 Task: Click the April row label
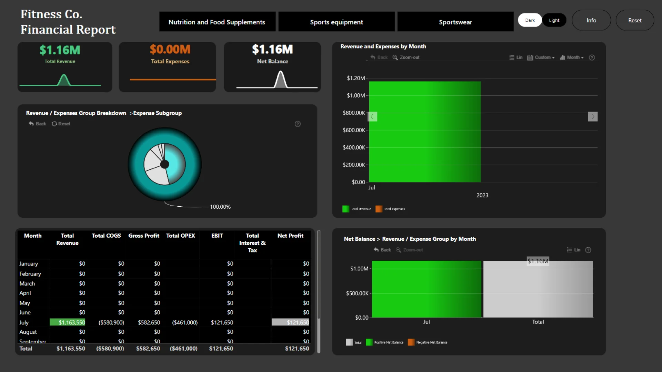[x=25, y=293]
